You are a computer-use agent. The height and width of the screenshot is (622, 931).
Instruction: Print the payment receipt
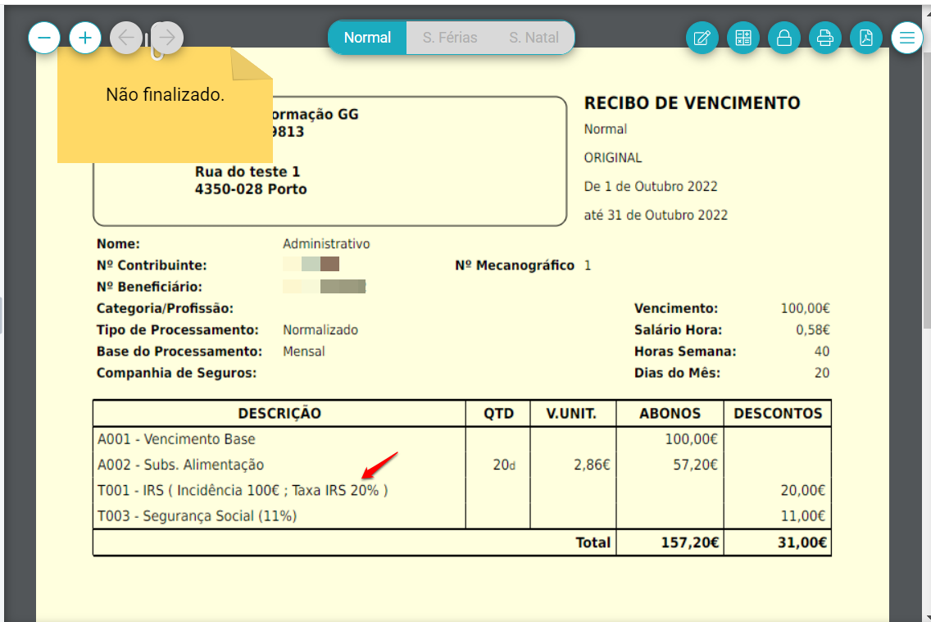pos(824,37)
